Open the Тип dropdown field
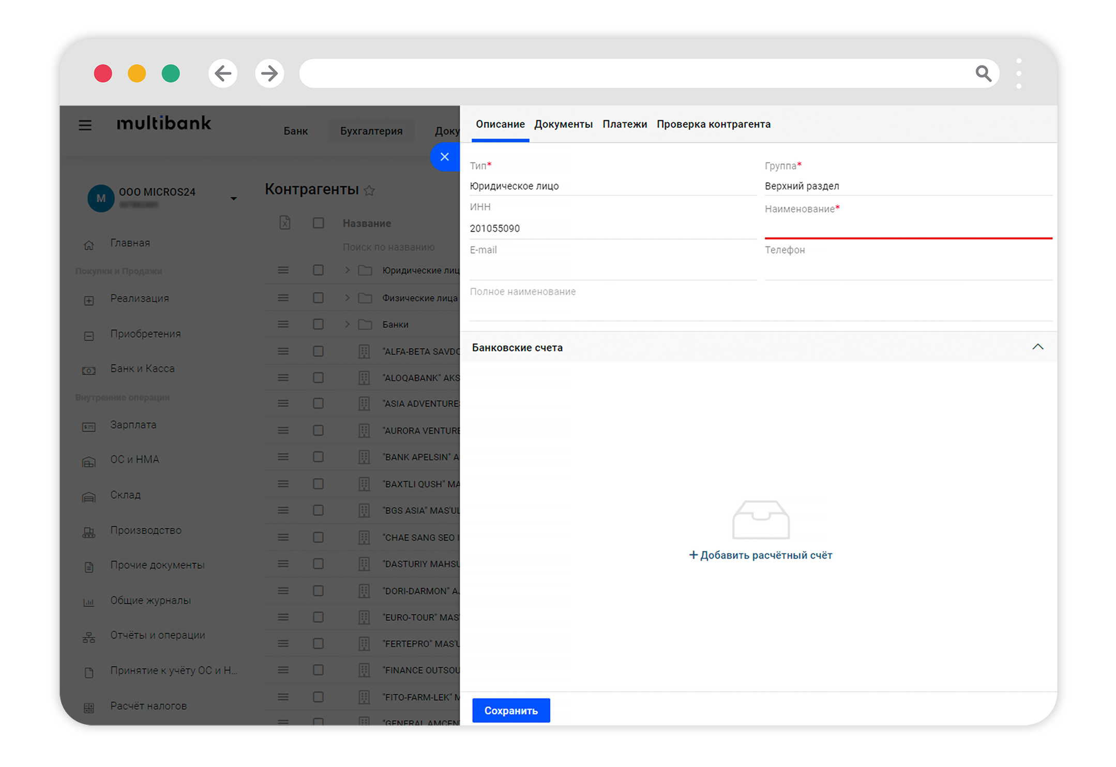The width and height of the screenshot is (1116, 767). [613, 186]
